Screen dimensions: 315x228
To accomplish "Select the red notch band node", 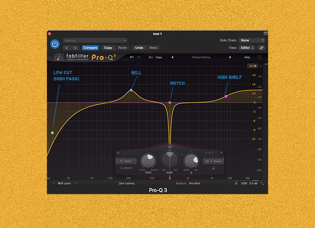I will point(170,103).
